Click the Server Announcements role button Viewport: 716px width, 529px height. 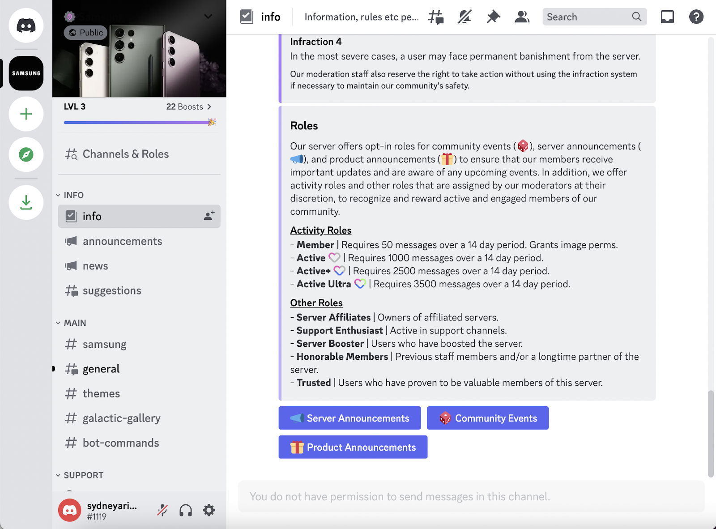349,418
